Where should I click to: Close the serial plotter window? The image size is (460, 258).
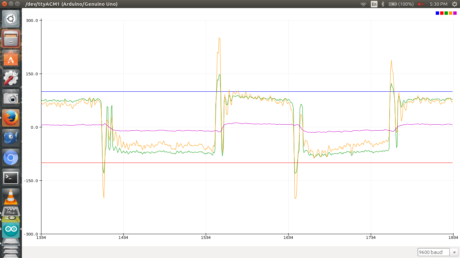click(x=4, y=4)
